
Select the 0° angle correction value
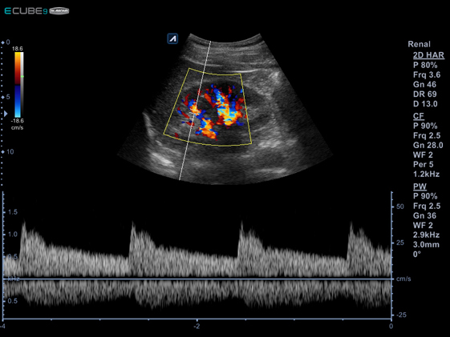point(416,254)
